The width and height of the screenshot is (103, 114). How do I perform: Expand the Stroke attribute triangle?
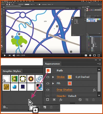(x=53, y=77)
